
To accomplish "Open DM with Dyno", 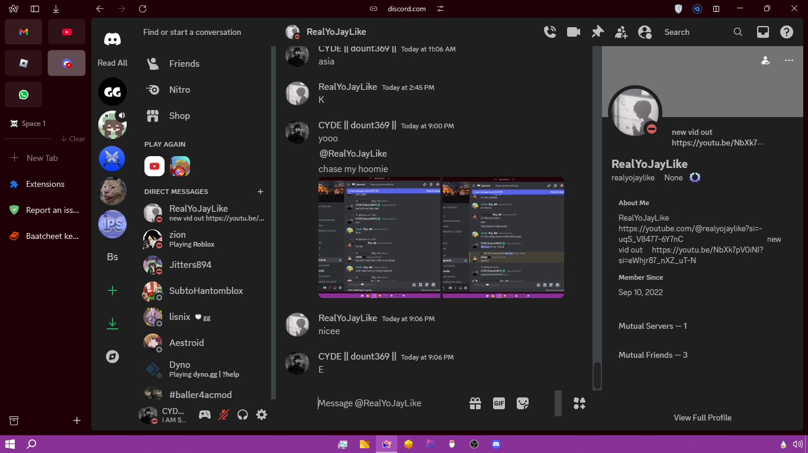I will tap(205, 369).
